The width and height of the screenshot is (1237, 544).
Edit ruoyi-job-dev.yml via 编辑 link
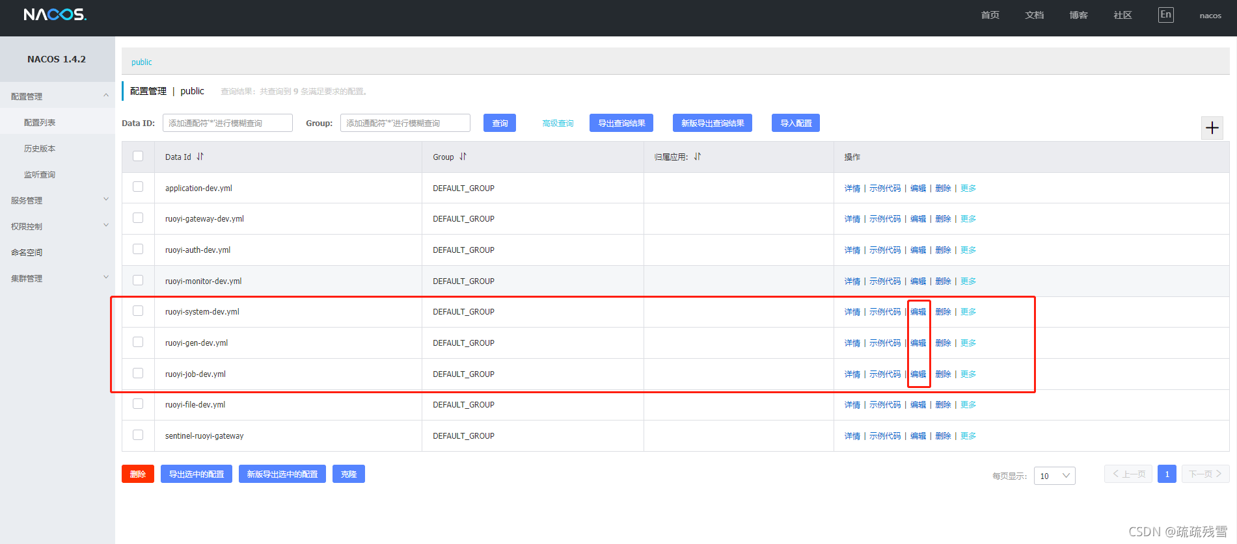918,374
